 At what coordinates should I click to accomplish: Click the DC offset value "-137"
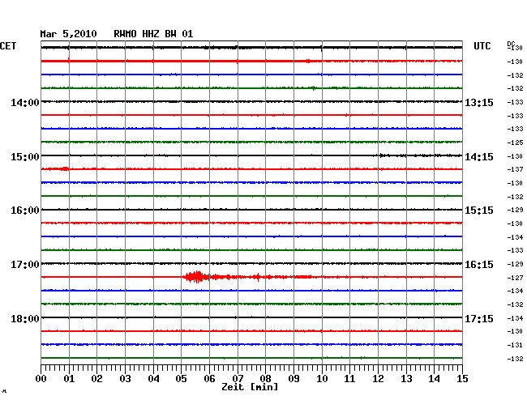(515, 169)
